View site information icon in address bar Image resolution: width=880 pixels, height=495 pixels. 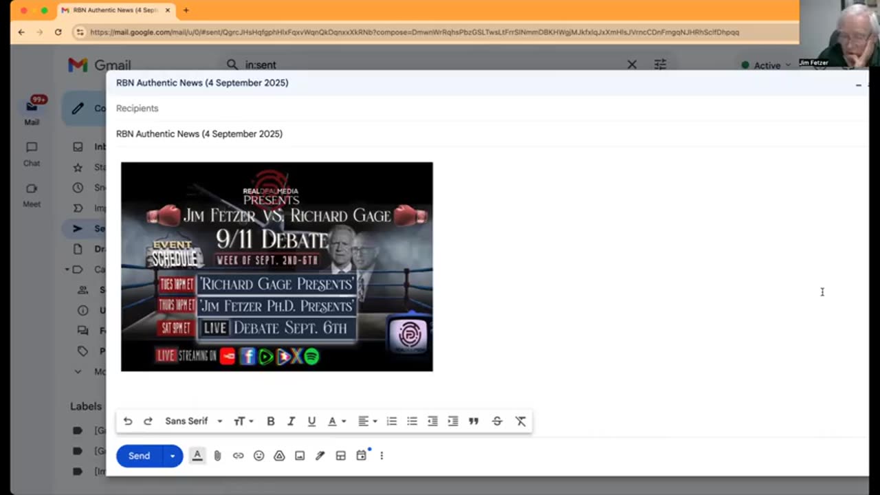(80, 32)
